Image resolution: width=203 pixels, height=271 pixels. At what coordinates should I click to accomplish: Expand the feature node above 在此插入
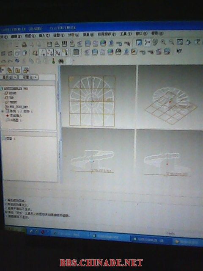(x=3, y=111)
